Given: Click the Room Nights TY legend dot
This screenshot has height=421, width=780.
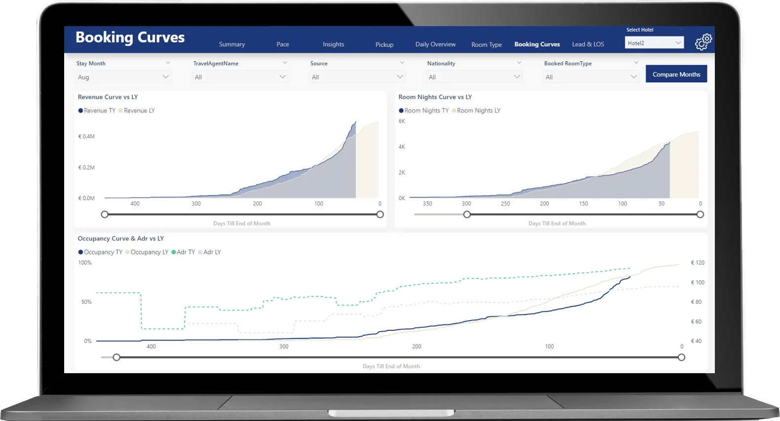Looking at the screenshot, I should [x=401, y=110].
